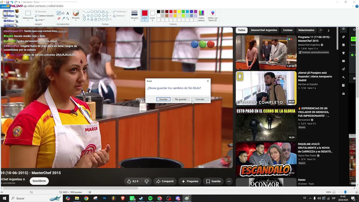Open Photoshop from the taskbar

pos(104,198)
